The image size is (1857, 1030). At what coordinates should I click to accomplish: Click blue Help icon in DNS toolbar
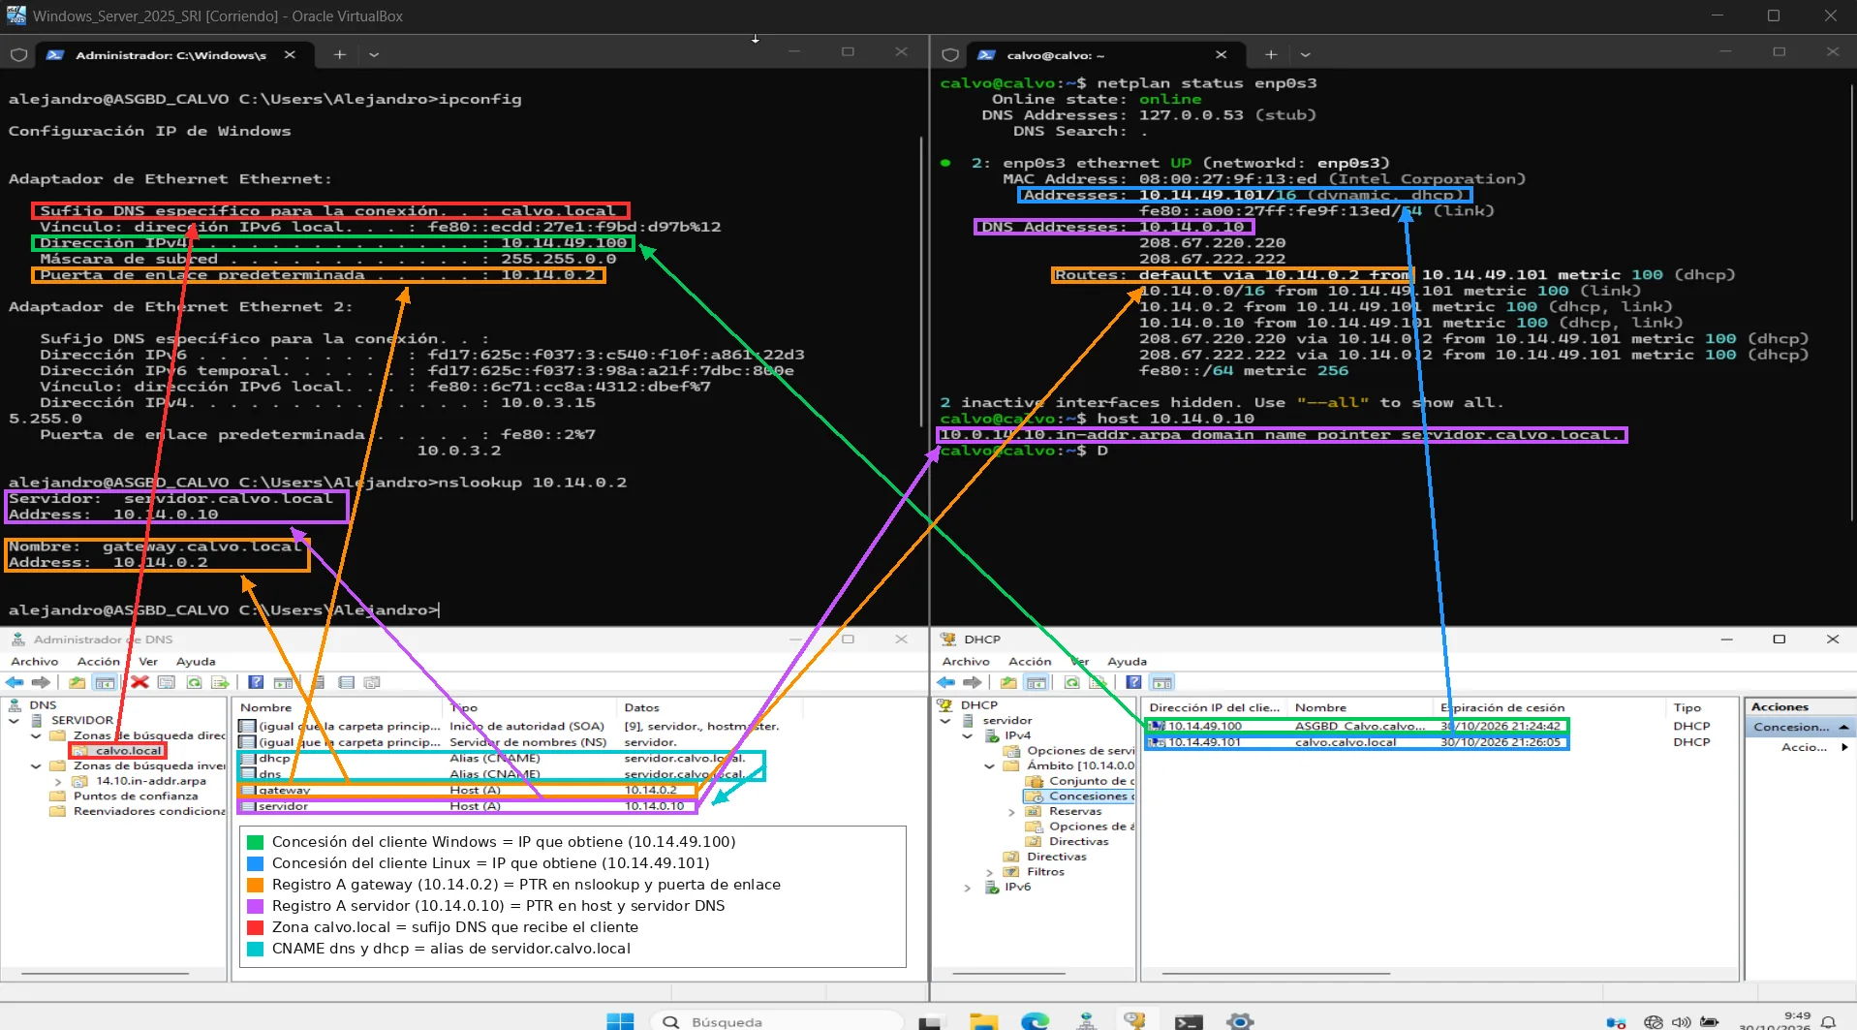pos(256,682)
